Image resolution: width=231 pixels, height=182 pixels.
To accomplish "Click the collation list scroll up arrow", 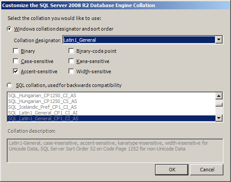I will 219,96.
